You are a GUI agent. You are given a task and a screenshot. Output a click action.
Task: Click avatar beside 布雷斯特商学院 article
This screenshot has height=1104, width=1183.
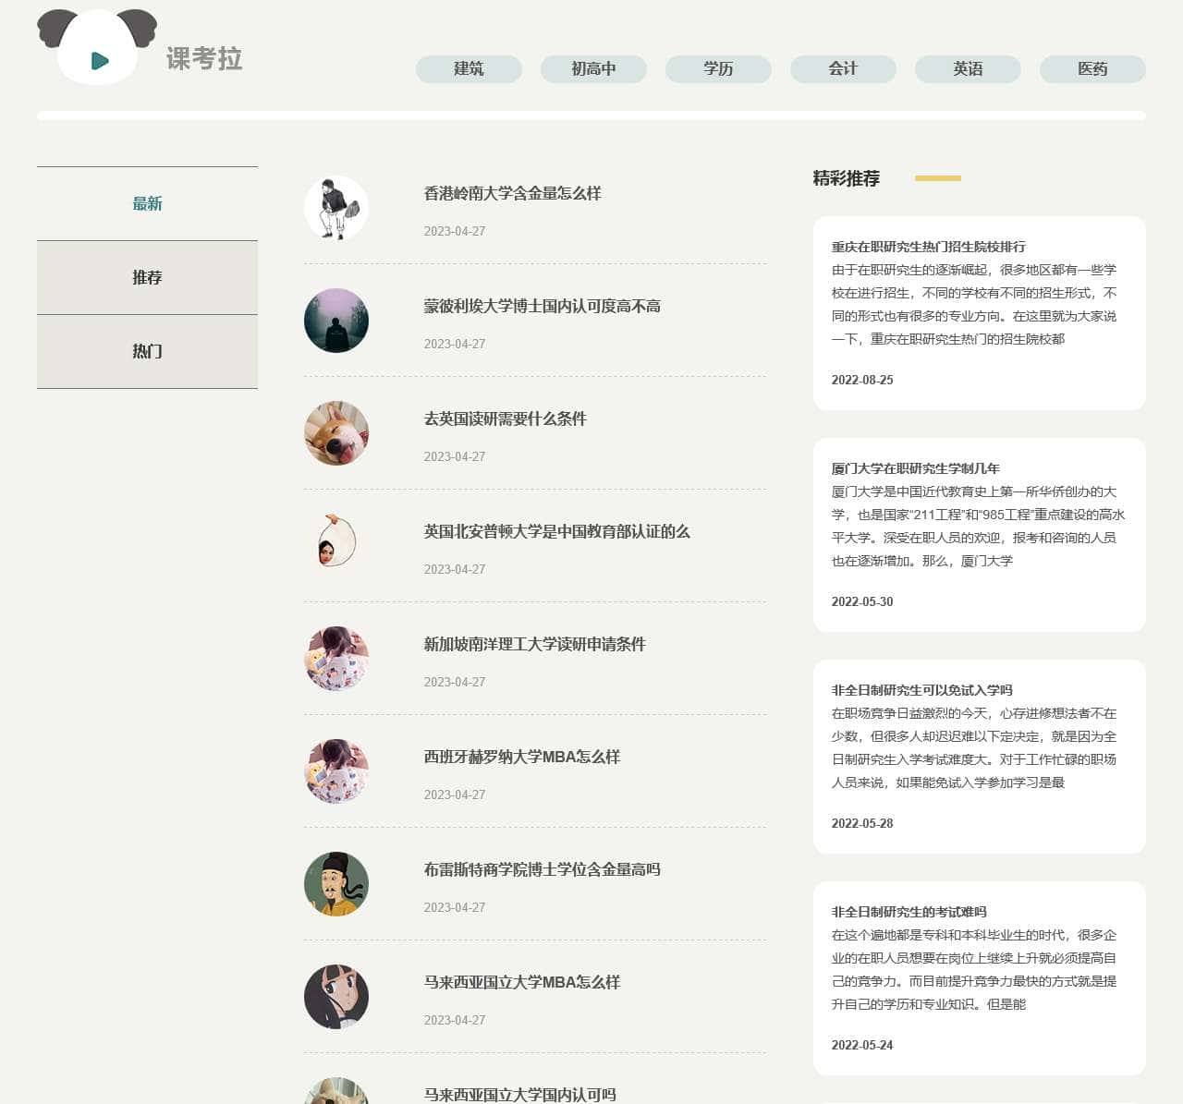[336, 884]
